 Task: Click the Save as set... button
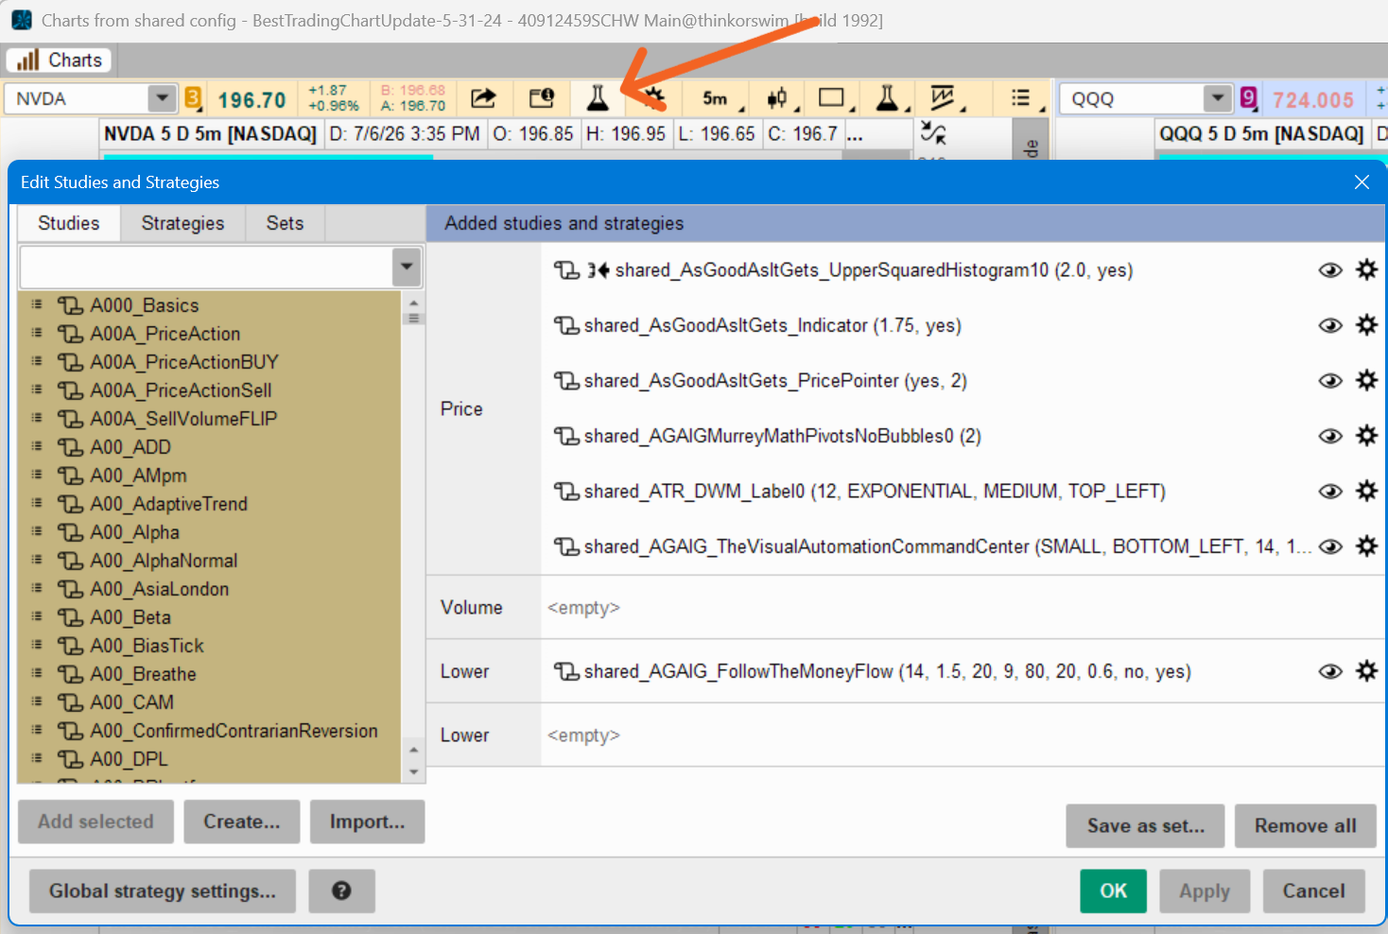click(1145, 826)
